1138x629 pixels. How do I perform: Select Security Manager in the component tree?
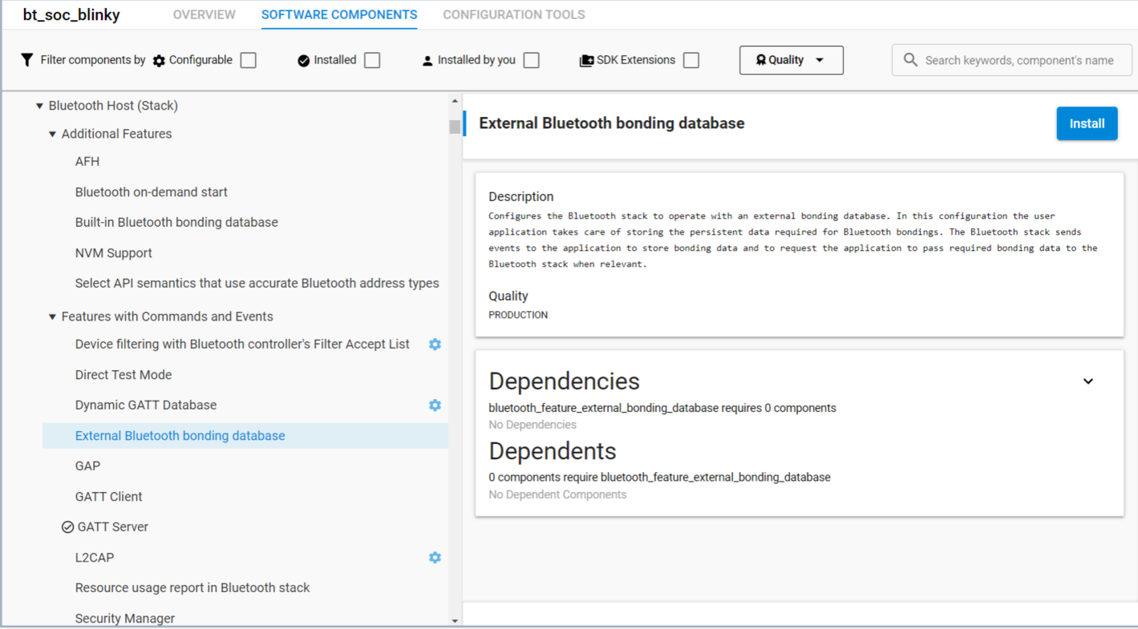(124, 618)
